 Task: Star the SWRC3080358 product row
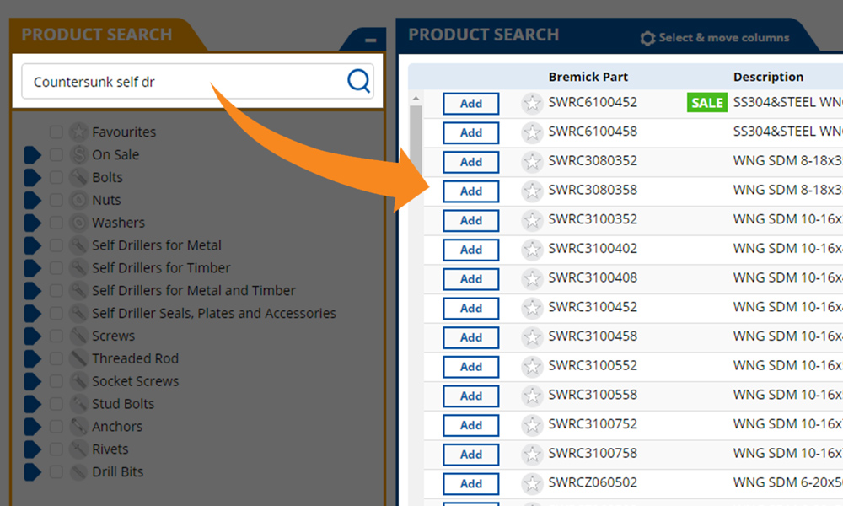point(532,191)
